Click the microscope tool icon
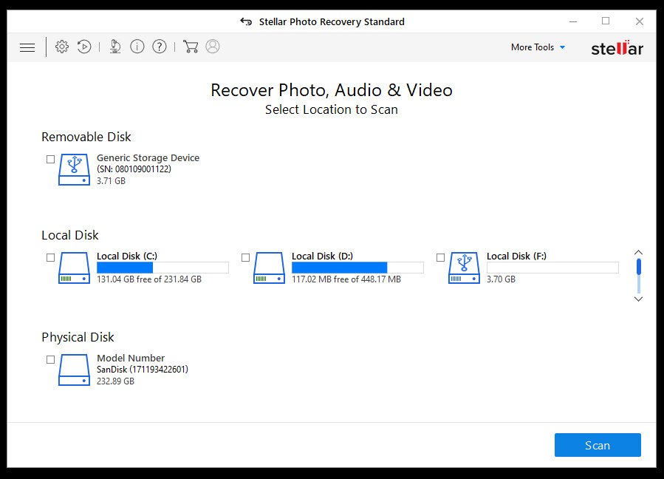Screen dimensions: 664x479 point(115,47)
